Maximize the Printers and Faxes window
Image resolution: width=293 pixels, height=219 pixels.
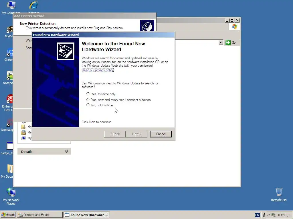232,21
